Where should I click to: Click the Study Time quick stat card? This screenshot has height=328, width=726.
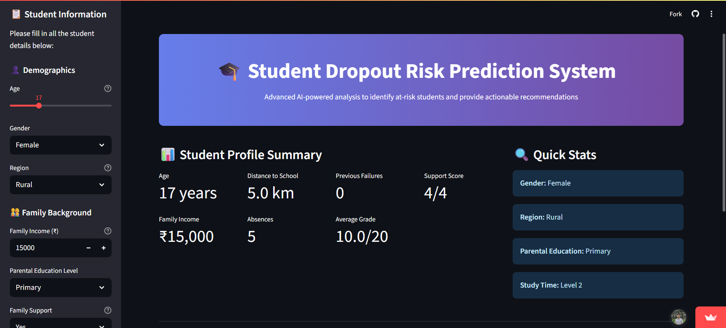598,285
